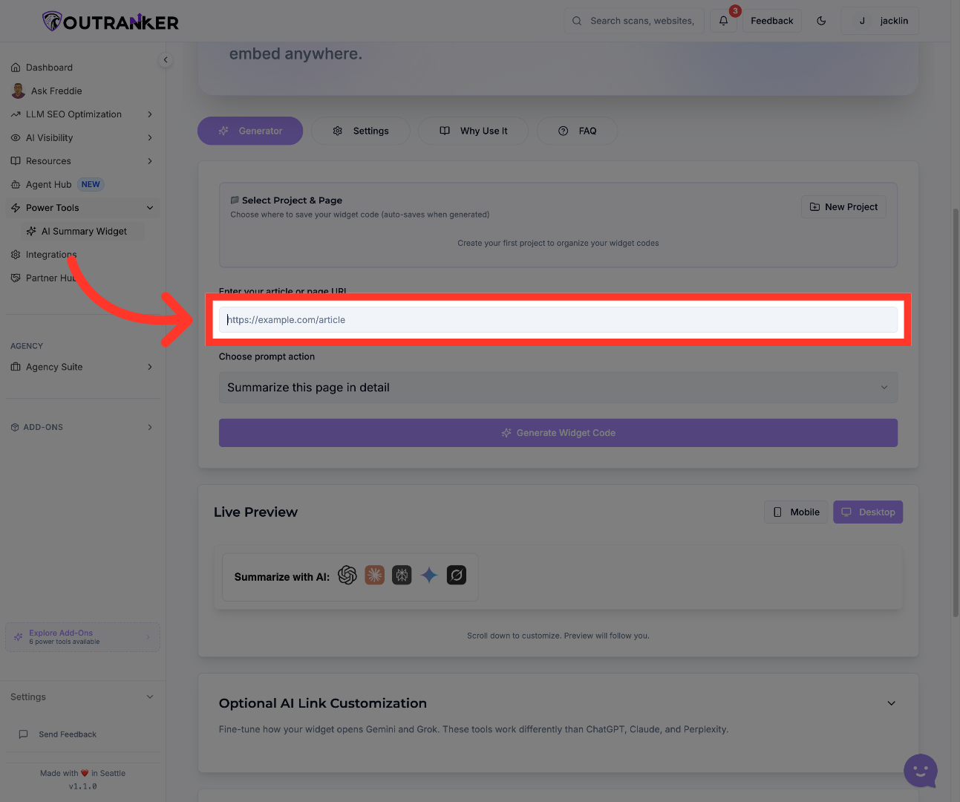Image resolution: width=960 pixels, height=802 pixels.
Task: Switch to Mobile preview mode
Action: [795, 512]
